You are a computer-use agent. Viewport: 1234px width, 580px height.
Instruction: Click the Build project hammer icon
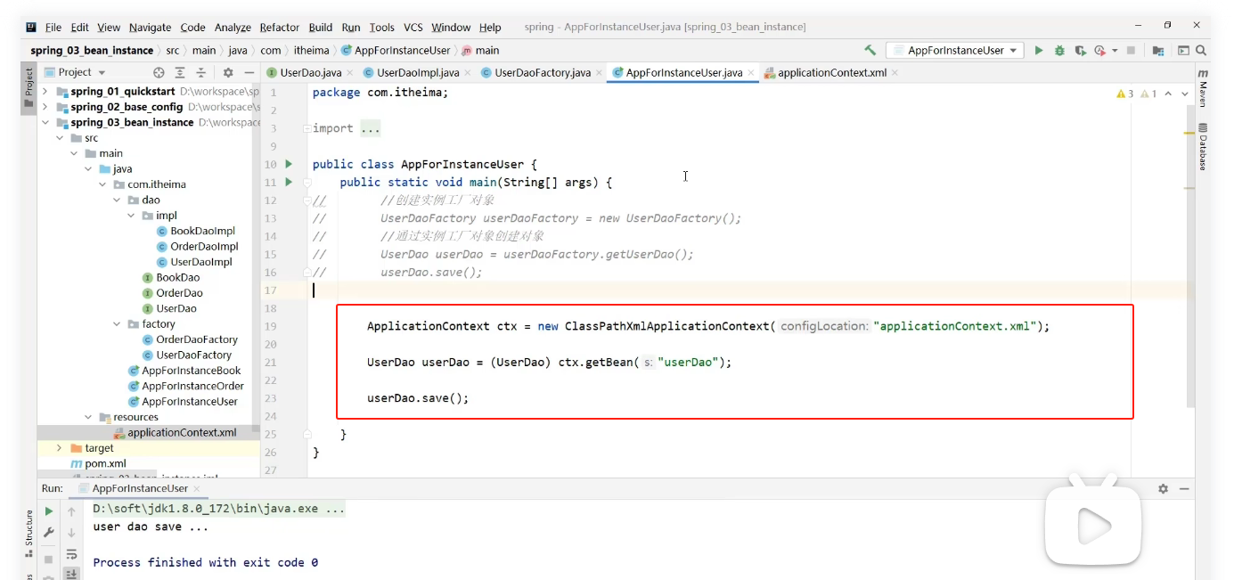click(870, 51)
